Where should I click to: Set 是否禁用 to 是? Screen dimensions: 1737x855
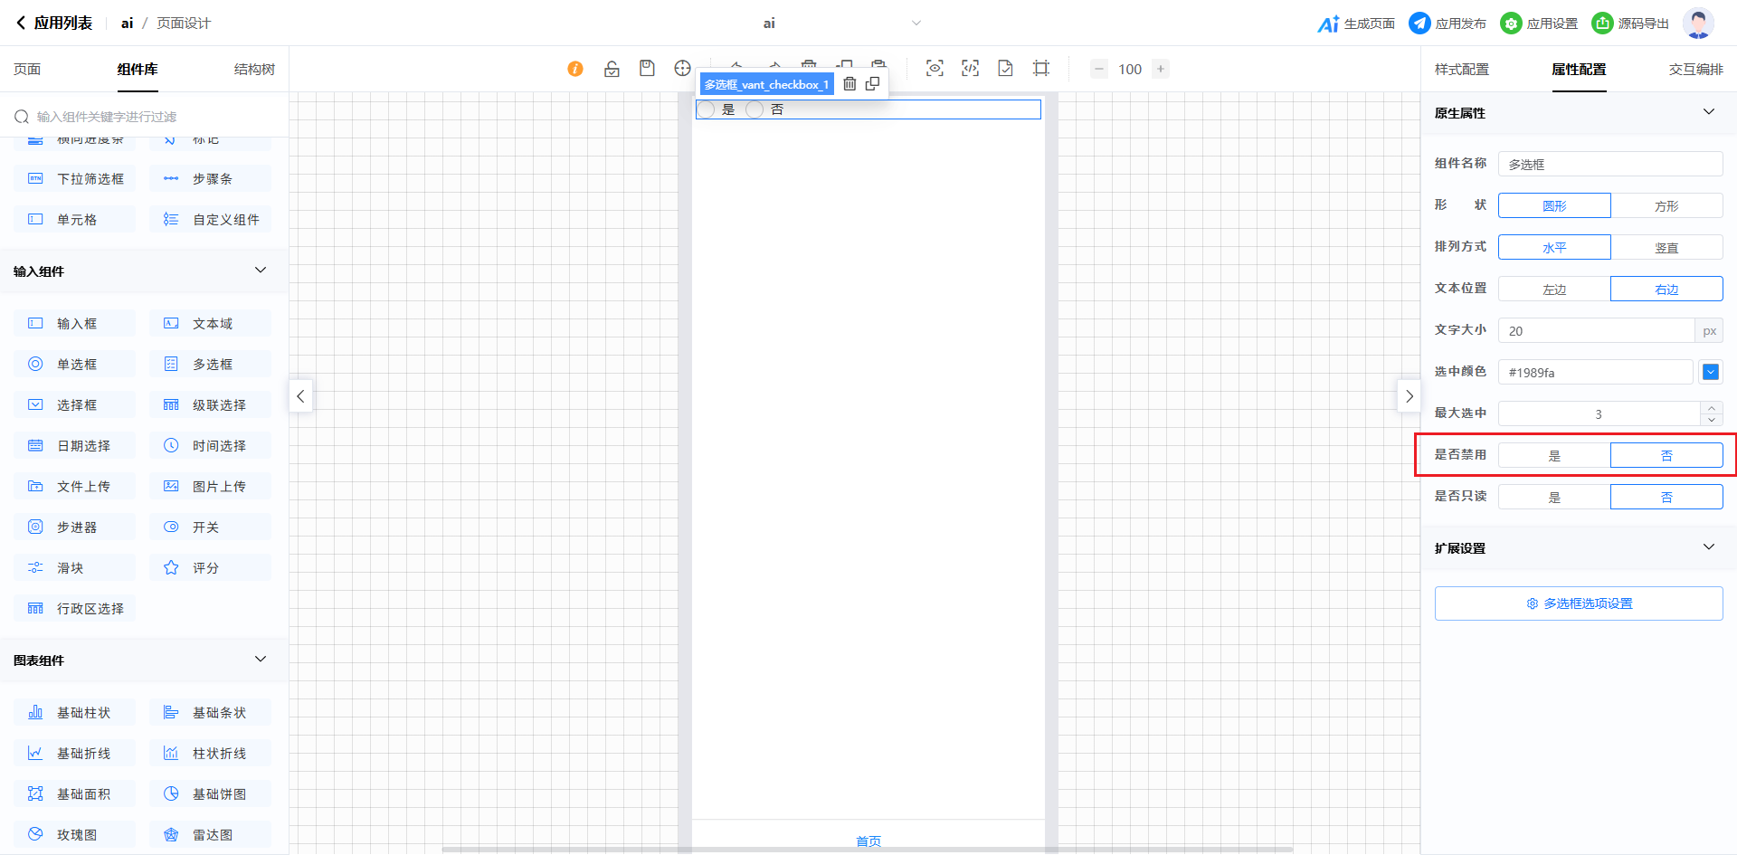tap(1554, 455)
